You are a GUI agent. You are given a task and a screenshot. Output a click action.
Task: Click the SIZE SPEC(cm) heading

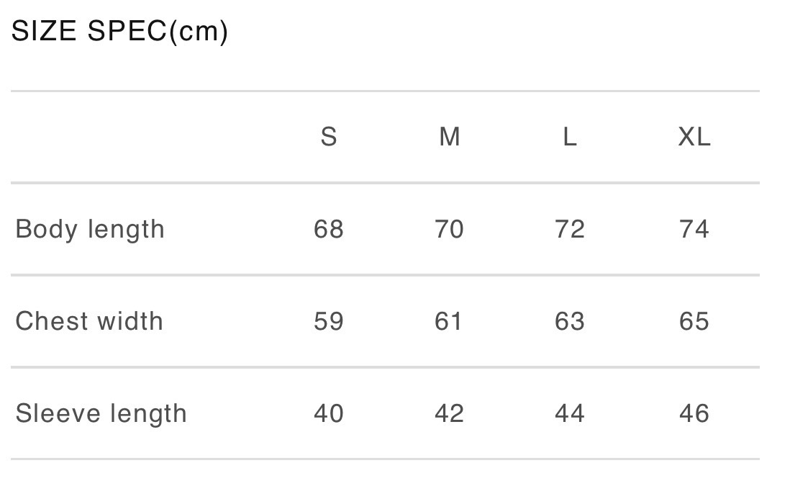tap(119, 32)
